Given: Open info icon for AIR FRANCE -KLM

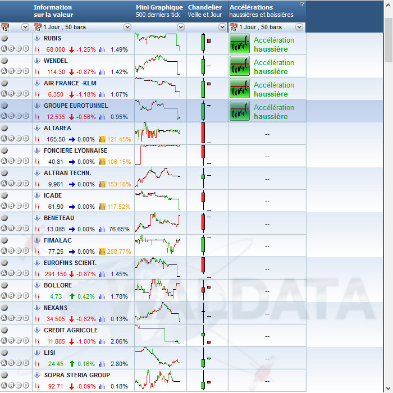Looking at the screenshot, I should click(x=38, y=83).
